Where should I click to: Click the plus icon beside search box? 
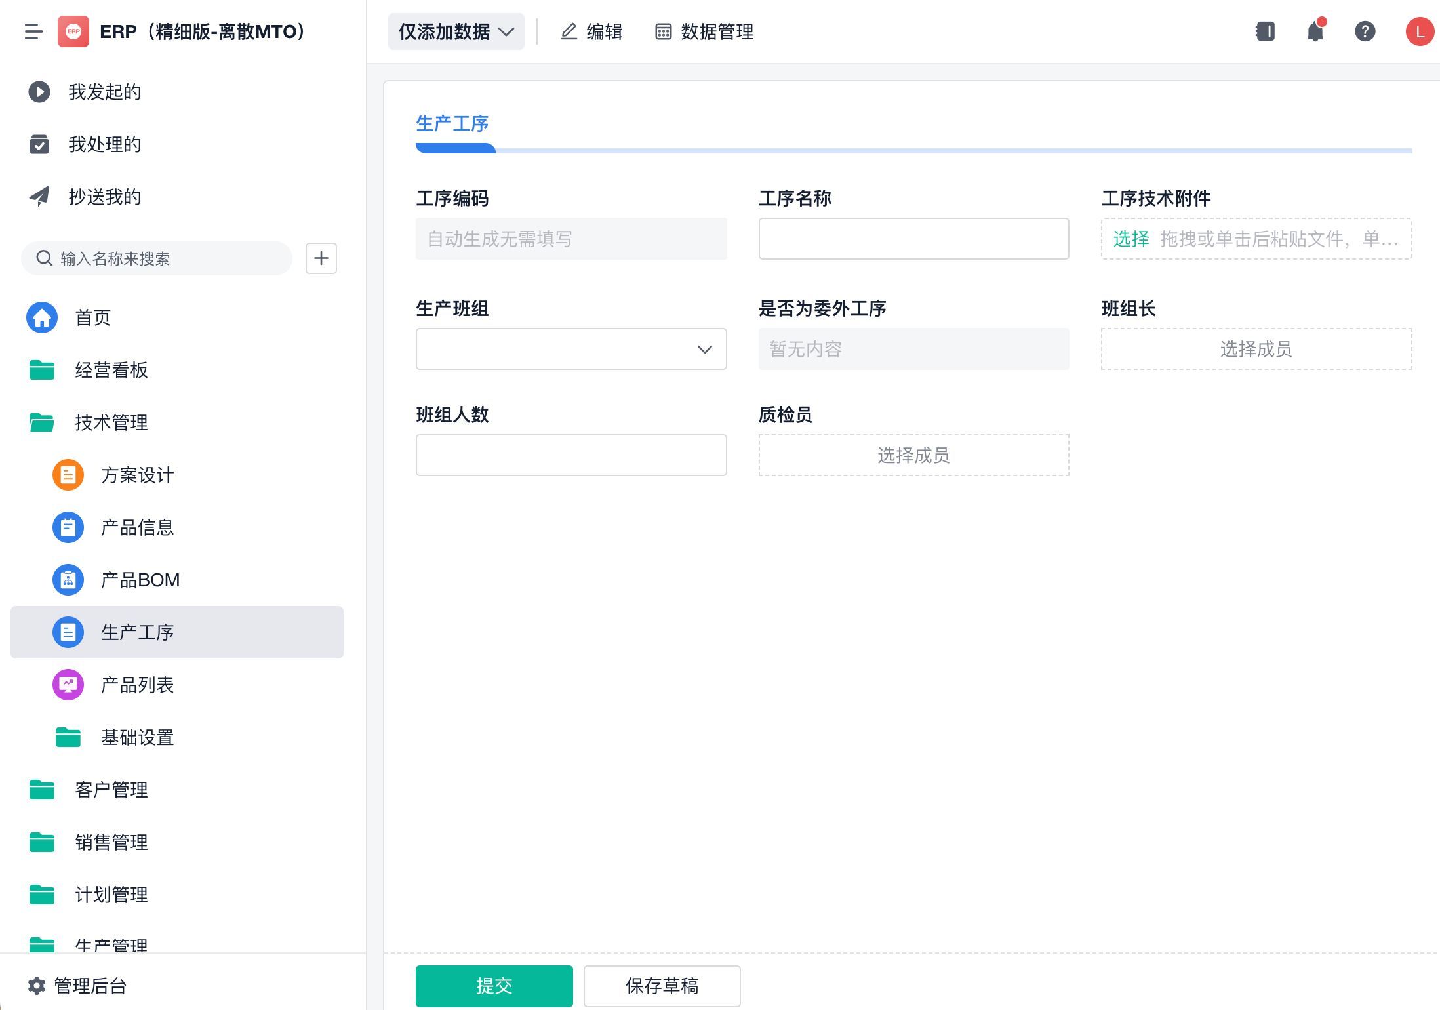pyautogui.click(x=321, y=258)
